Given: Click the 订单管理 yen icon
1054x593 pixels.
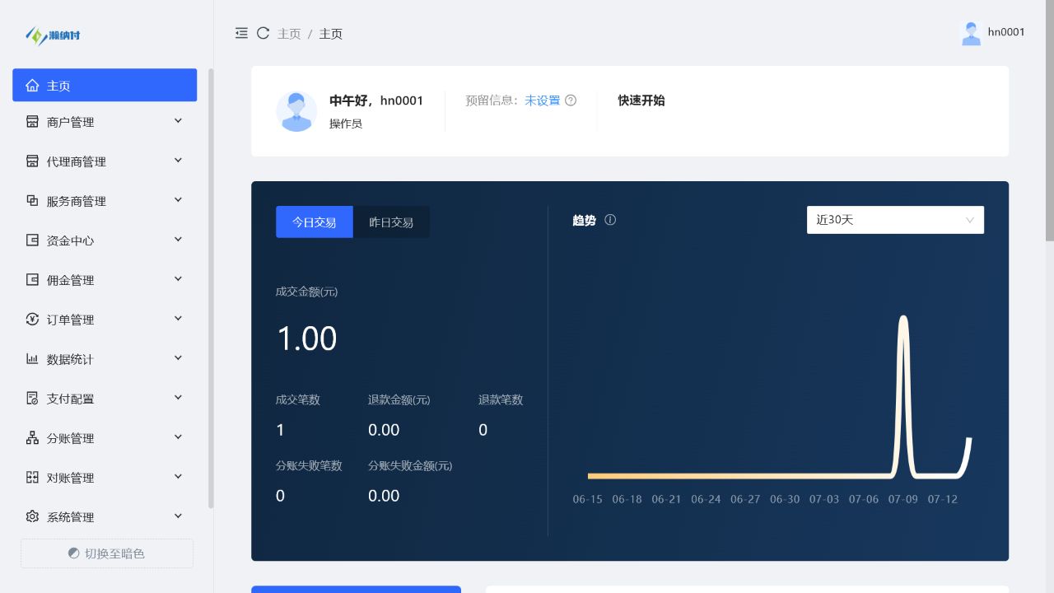Looking at the screenshot, I should 32,320.
